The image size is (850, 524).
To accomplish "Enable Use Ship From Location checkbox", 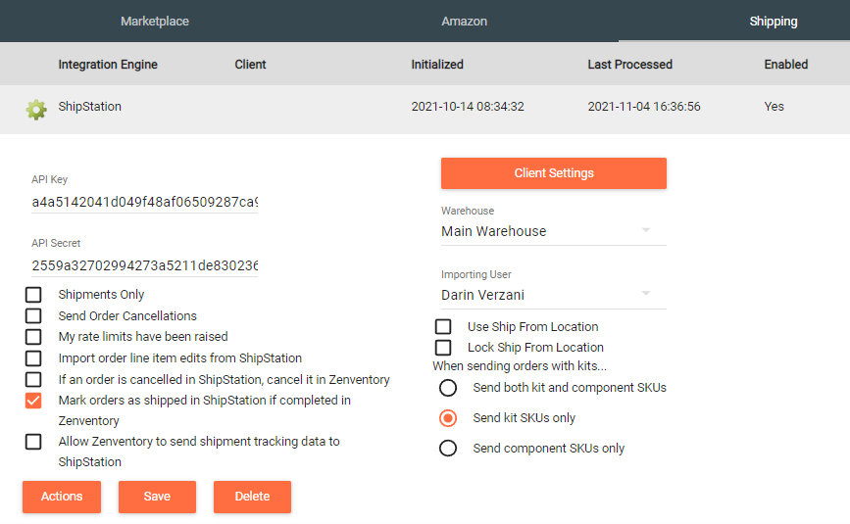I will (x=443, y=326).
